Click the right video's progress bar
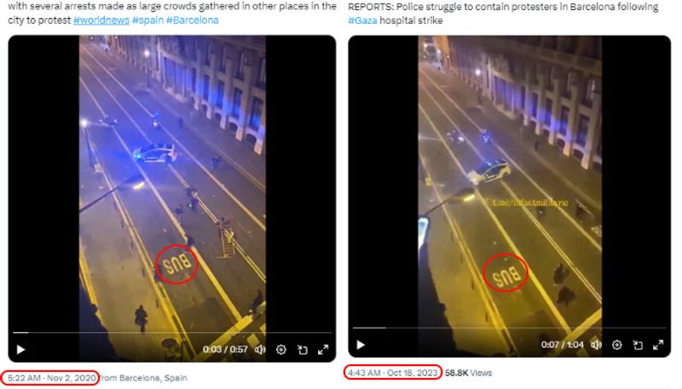 tap(509, 328)
